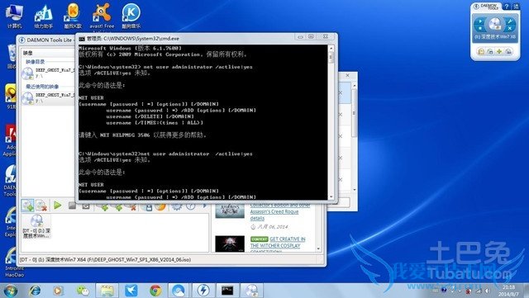Open the Windows Start orb
Image resolution: width=529 pixels, height=298 pixels.
coord(11,291)
